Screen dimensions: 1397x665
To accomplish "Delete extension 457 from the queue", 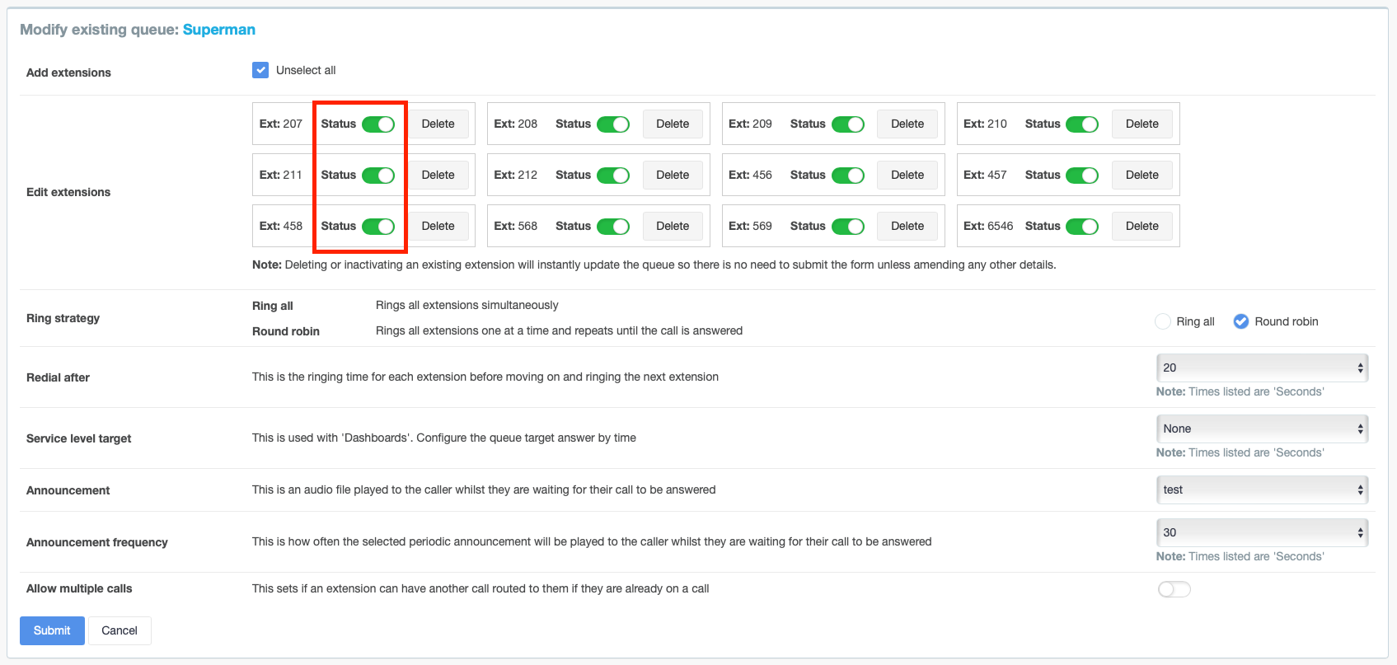I will pos(1142,175).
